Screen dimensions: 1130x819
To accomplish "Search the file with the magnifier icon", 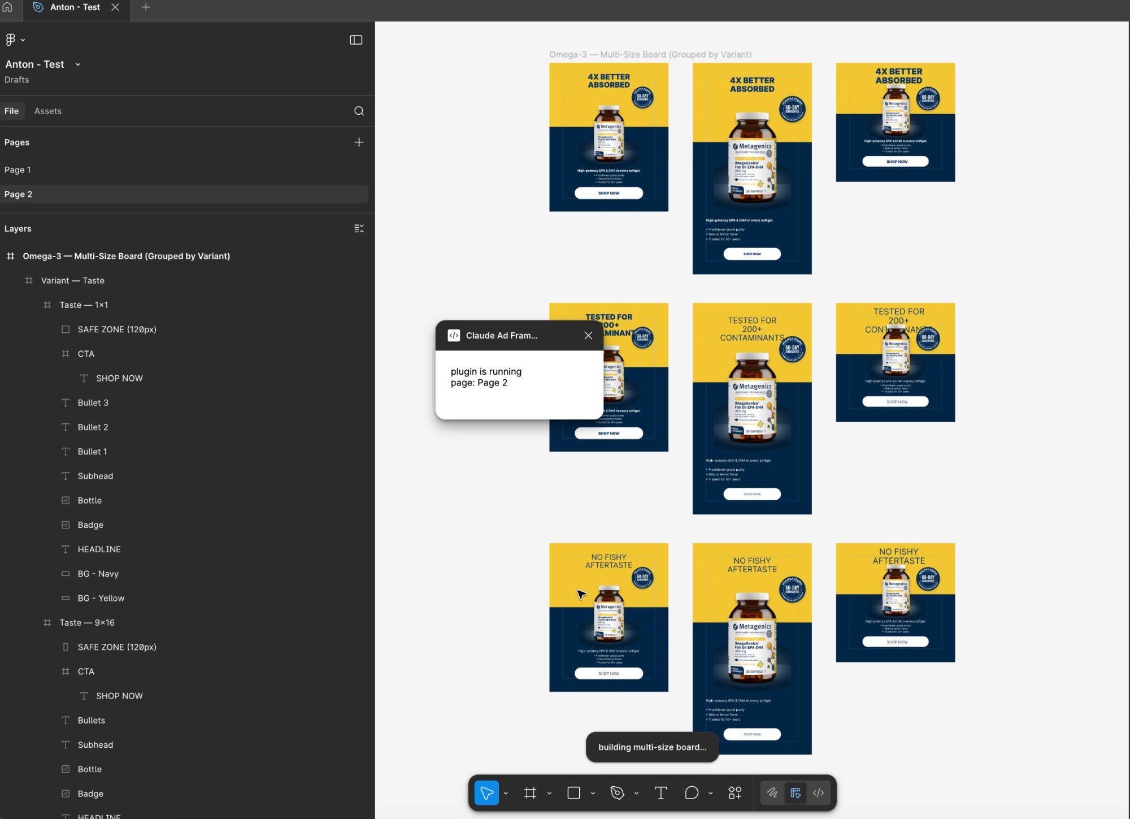I will [x=359, y=111].
